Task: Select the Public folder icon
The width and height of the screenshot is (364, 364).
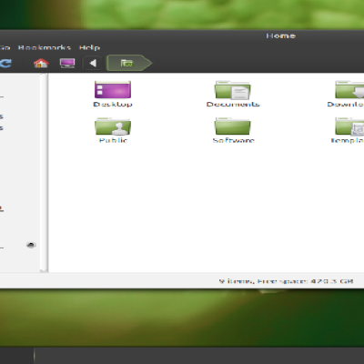Action: pos(113,126)
